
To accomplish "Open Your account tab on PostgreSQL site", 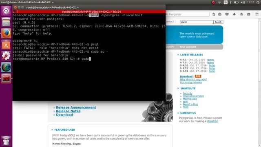I will click(x=188, y=47).
